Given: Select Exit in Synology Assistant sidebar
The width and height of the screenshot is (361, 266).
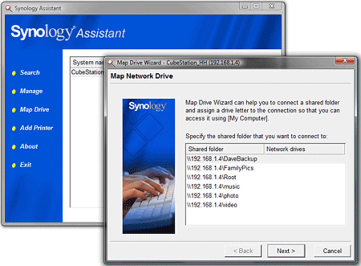Looking at the screenshot, I should coord(26,165).
